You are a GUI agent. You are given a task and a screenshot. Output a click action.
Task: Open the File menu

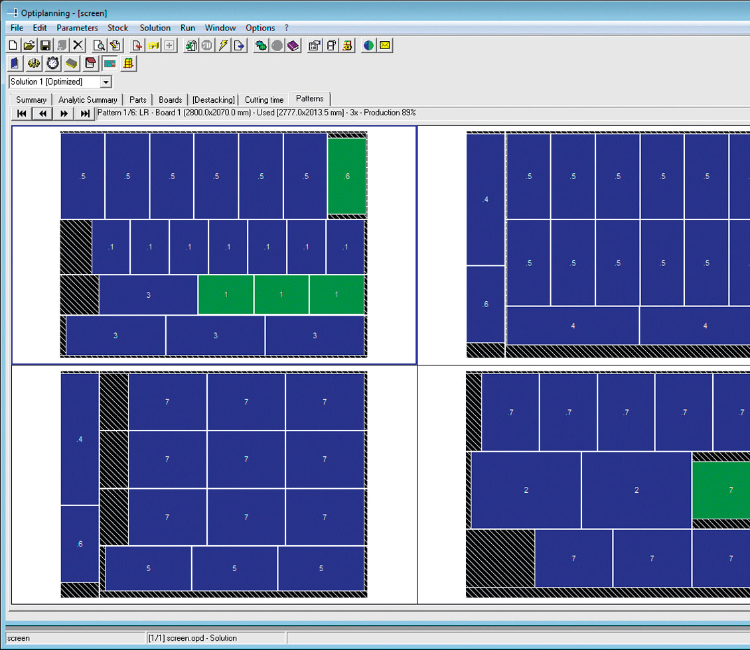17,28
